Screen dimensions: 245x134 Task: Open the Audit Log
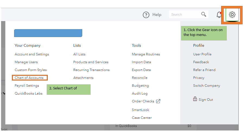point(139,93)
